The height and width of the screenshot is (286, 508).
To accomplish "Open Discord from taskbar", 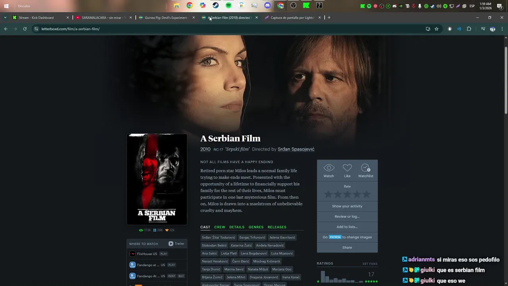I will (x=267, y=6).
